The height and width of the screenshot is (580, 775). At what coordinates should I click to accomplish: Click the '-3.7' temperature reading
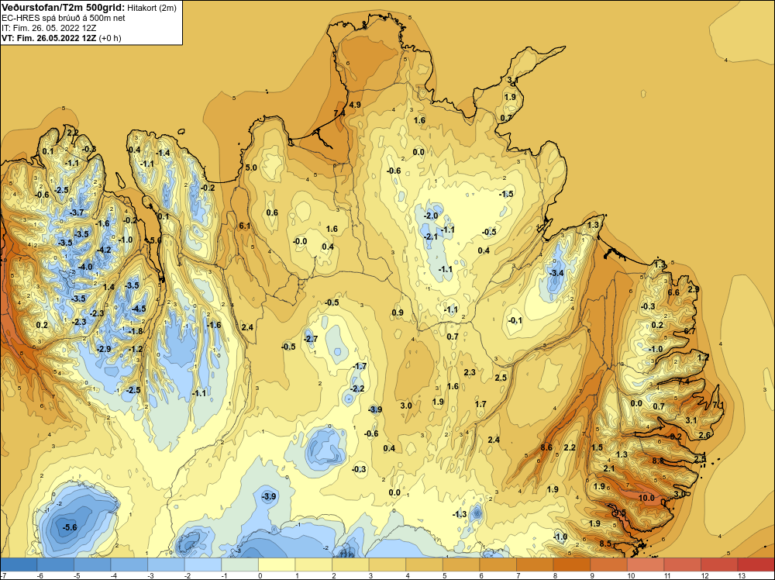tap(76, 212)
